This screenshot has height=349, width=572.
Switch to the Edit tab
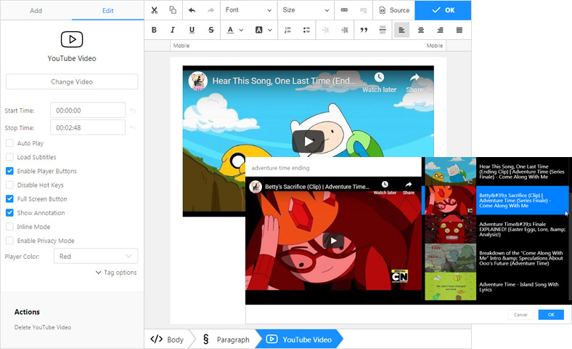pyautogui.click(x=107, y=11)
